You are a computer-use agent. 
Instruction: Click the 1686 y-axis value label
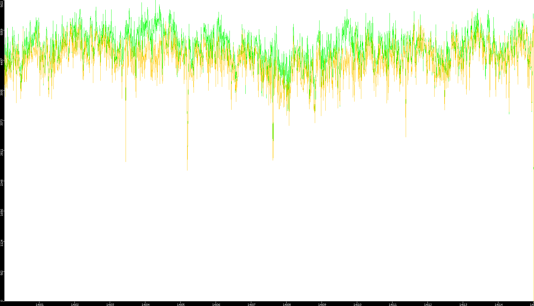pos(2,212)
